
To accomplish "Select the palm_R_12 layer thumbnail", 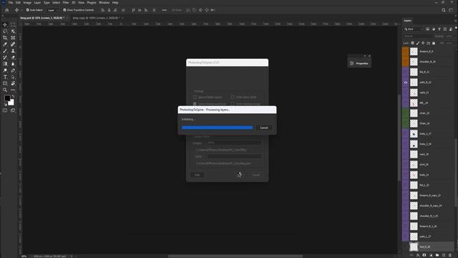I will pos(414,82).
